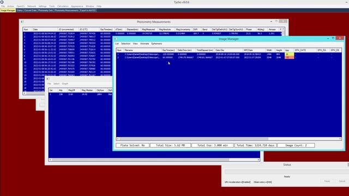
Task: Click the ExpTime(sec) column header in Image Manager
Action: [169, 50]
